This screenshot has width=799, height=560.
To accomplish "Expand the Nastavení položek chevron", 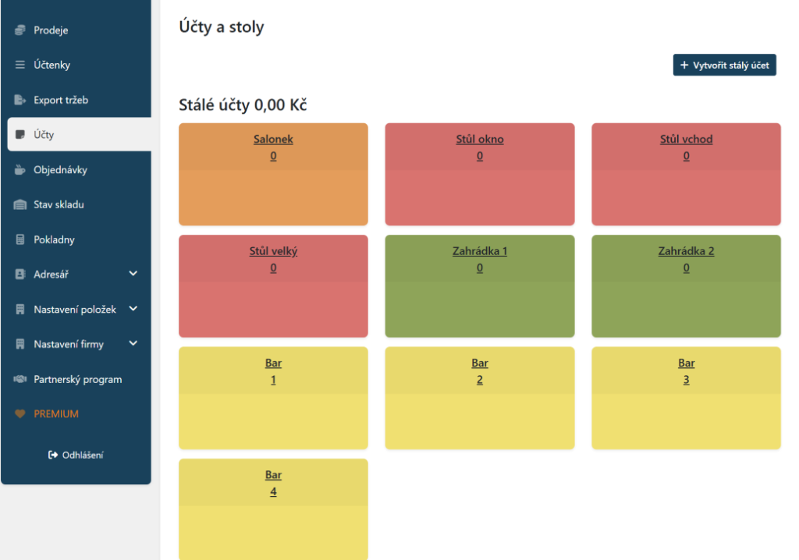I will click(x=133, y=309).
